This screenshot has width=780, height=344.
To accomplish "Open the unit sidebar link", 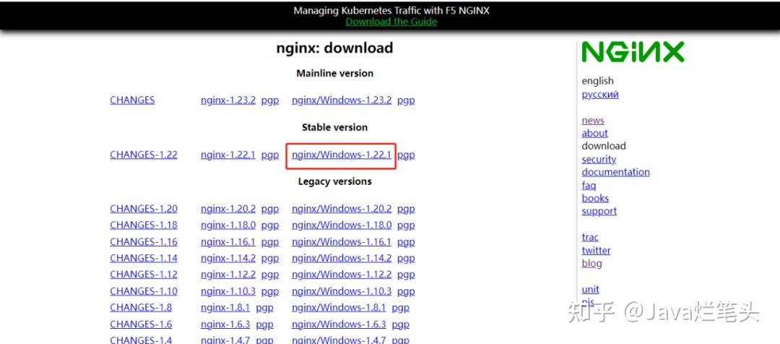I will pyautogui.click(x=590, y=290).
